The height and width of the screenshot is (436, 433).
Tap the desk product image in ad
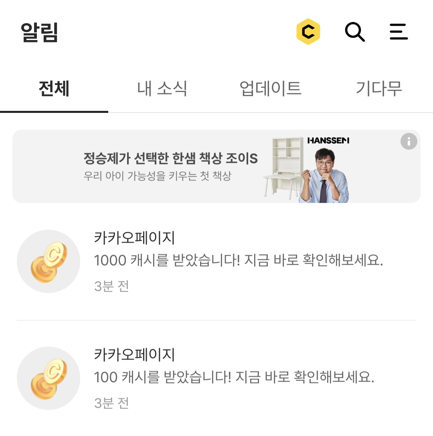(x=283, y=167)
